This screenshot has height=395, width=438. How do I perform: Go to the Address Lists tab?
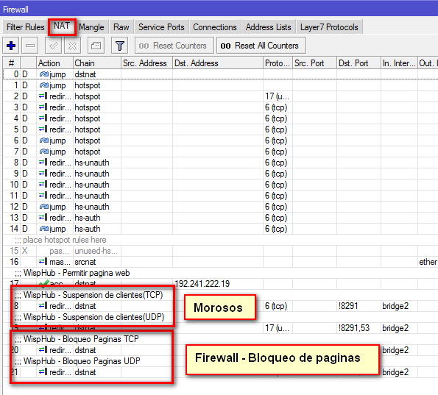click(269, 27)
